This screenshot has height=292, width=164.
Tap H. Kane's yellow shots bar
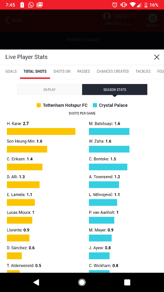pyautogui.click(x=41, y=132)
